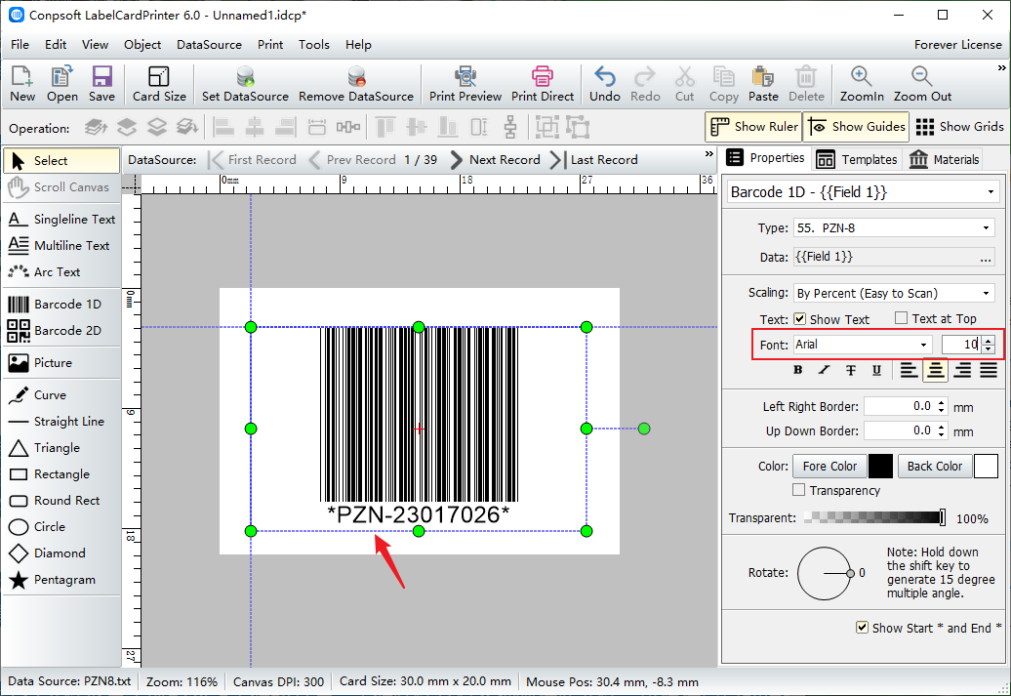Select the Multiline Text tool
The image size is (1011, 696).
pyautogui.click(x=61, y=246)
